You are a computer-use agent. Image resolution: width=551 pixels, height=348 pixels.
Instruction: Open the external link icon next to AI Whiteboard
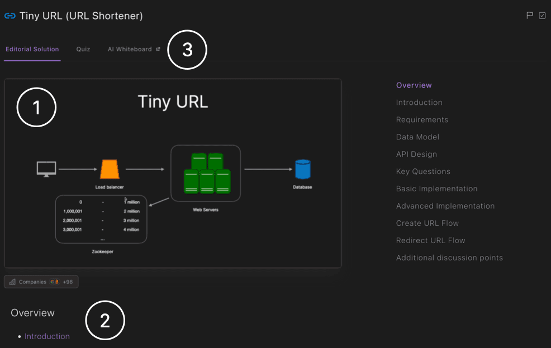(x=158, y=49)
